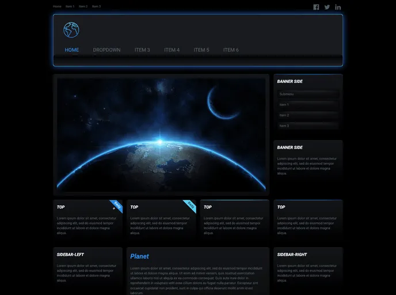
Task: Click Item 2 in the top mini menu
Action: pyautogui.click(x=83, y=6)
